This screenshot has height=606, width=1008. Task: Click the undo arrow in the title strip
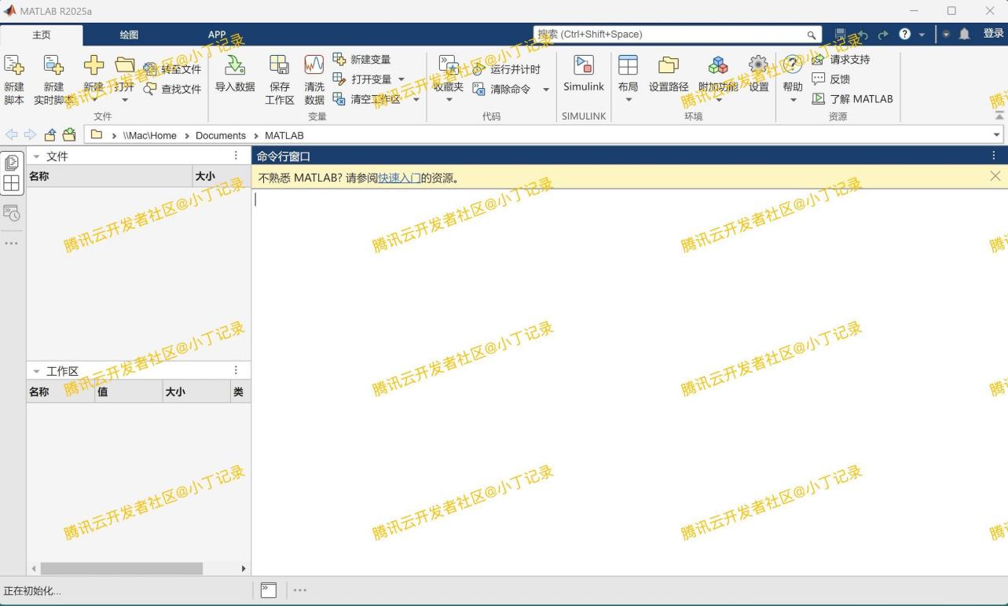tap(862, 35)
